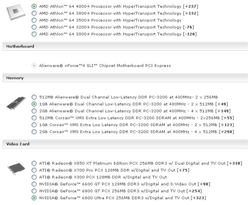The width and height of the screenshot is (248, 205).
Task: Choose 1GB Corsair XMS memory radio
Action: point(34,125)
